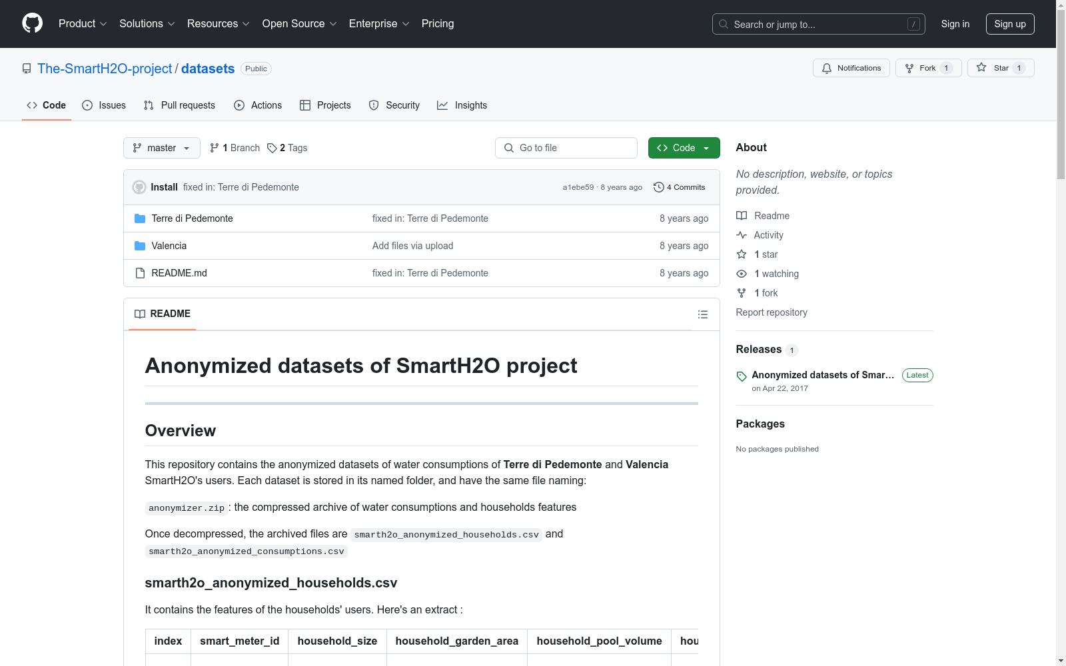Click the Sign up button

[x=1010, y=24]
